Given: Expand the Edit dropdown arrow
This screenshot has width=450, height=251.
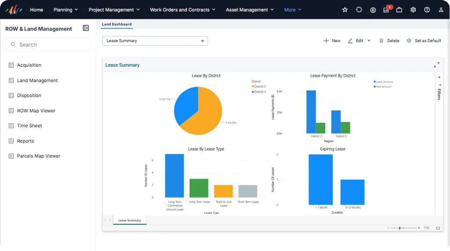Looking at the screenshot, I should pos(369,41).
